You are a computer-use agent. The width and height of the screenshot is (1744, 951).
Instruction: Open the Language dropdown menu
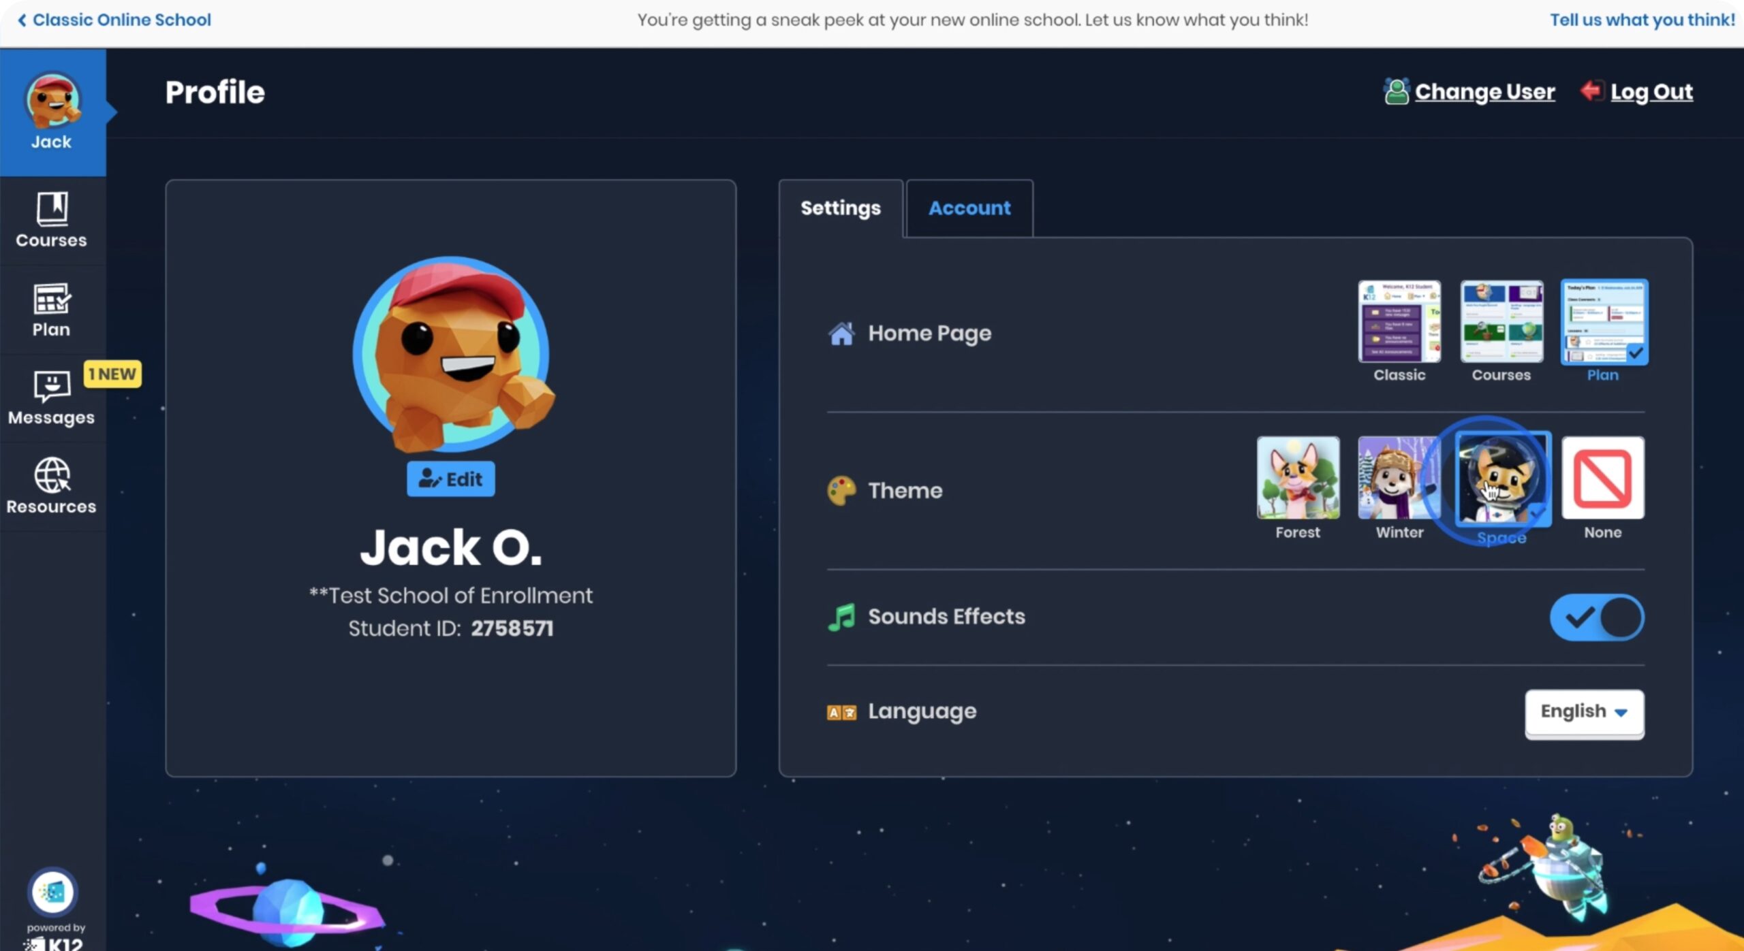point(1583,711)
